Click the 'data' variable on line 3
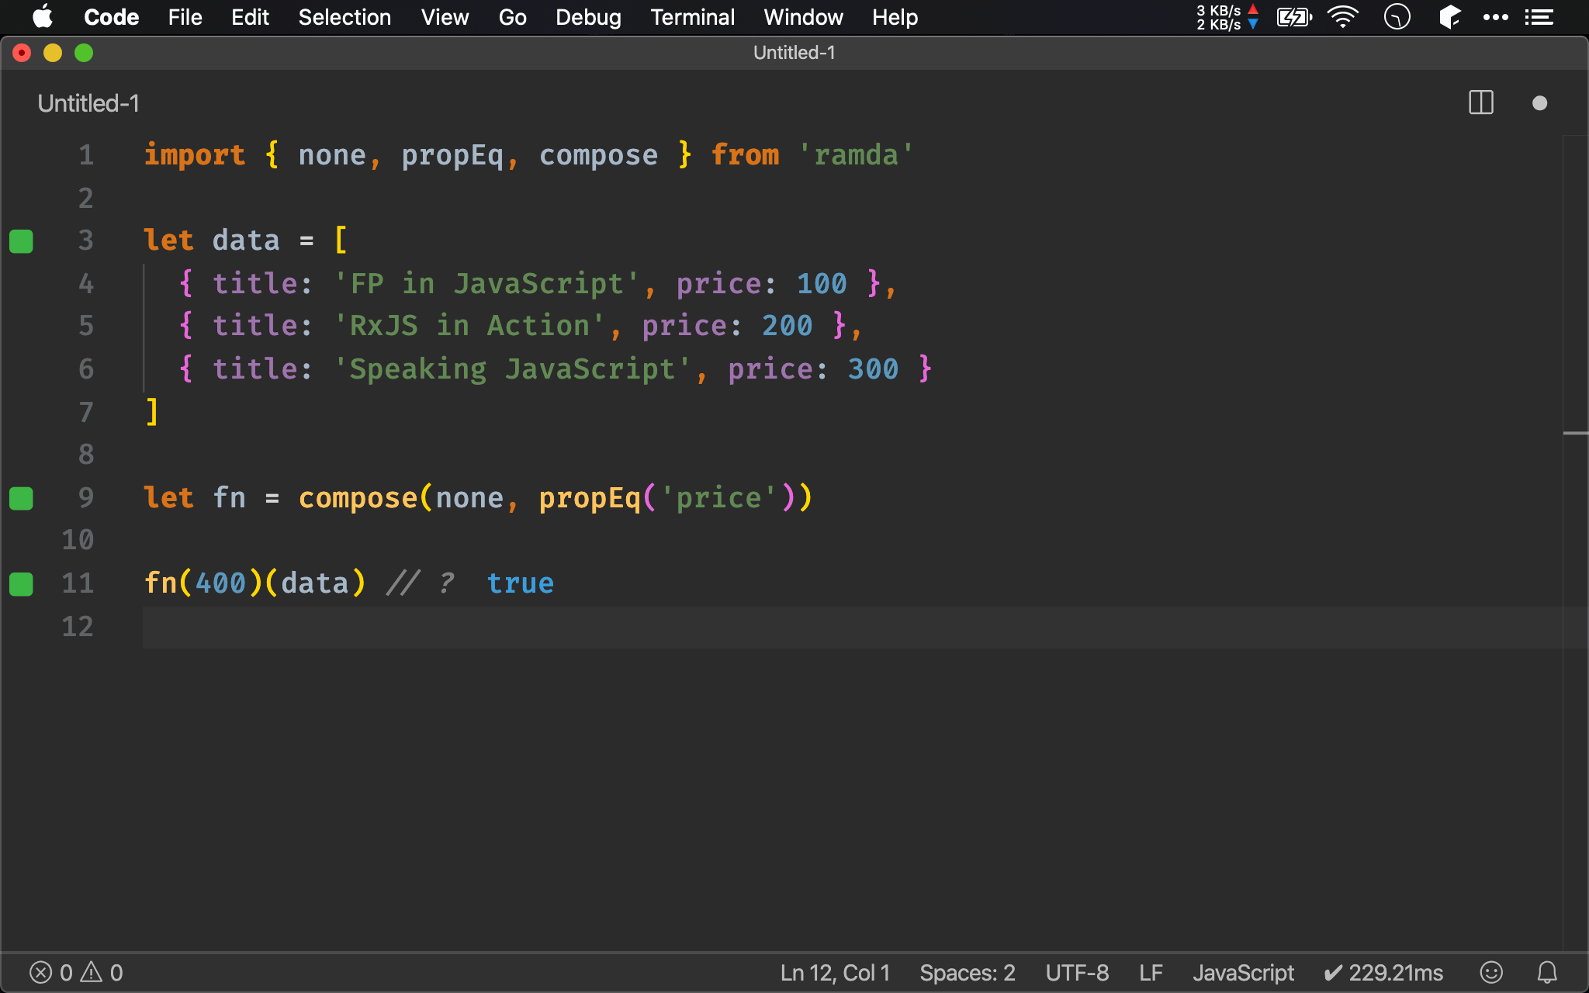 pos(246,240)
